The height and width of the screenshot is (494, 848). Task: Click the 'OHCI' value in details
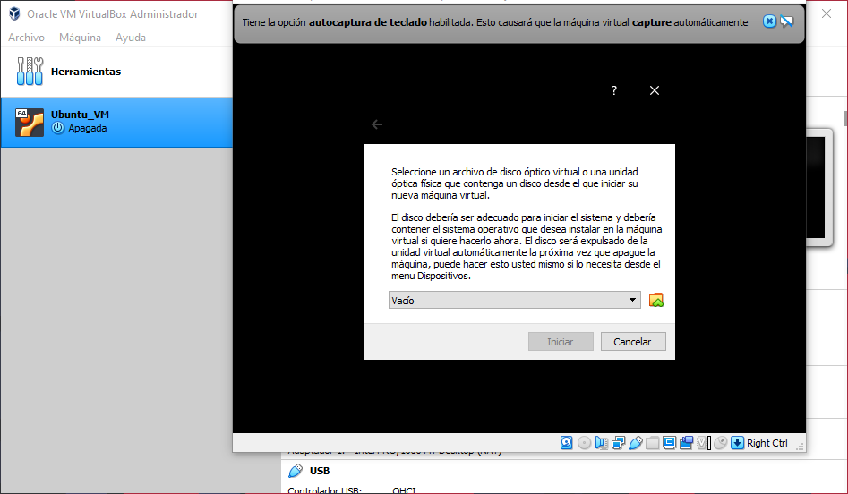(x=404, y=490)
